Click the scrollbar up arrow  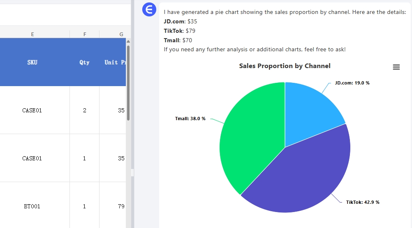click(x=128, y=41)
